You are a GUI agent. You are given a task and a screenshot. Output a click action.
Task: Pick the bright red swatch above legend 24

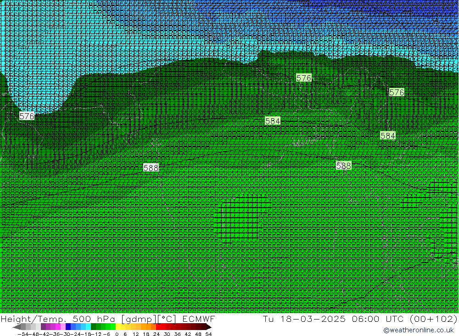158,327
